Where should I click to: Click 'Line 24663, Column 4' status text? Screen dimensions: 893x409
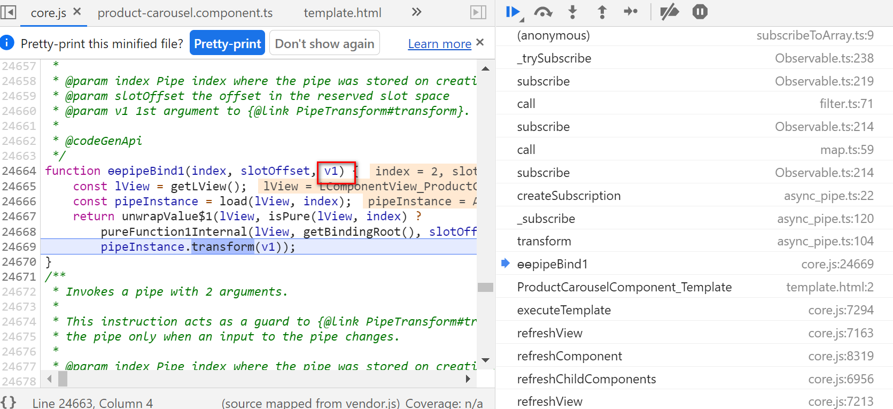pos(92,403)
